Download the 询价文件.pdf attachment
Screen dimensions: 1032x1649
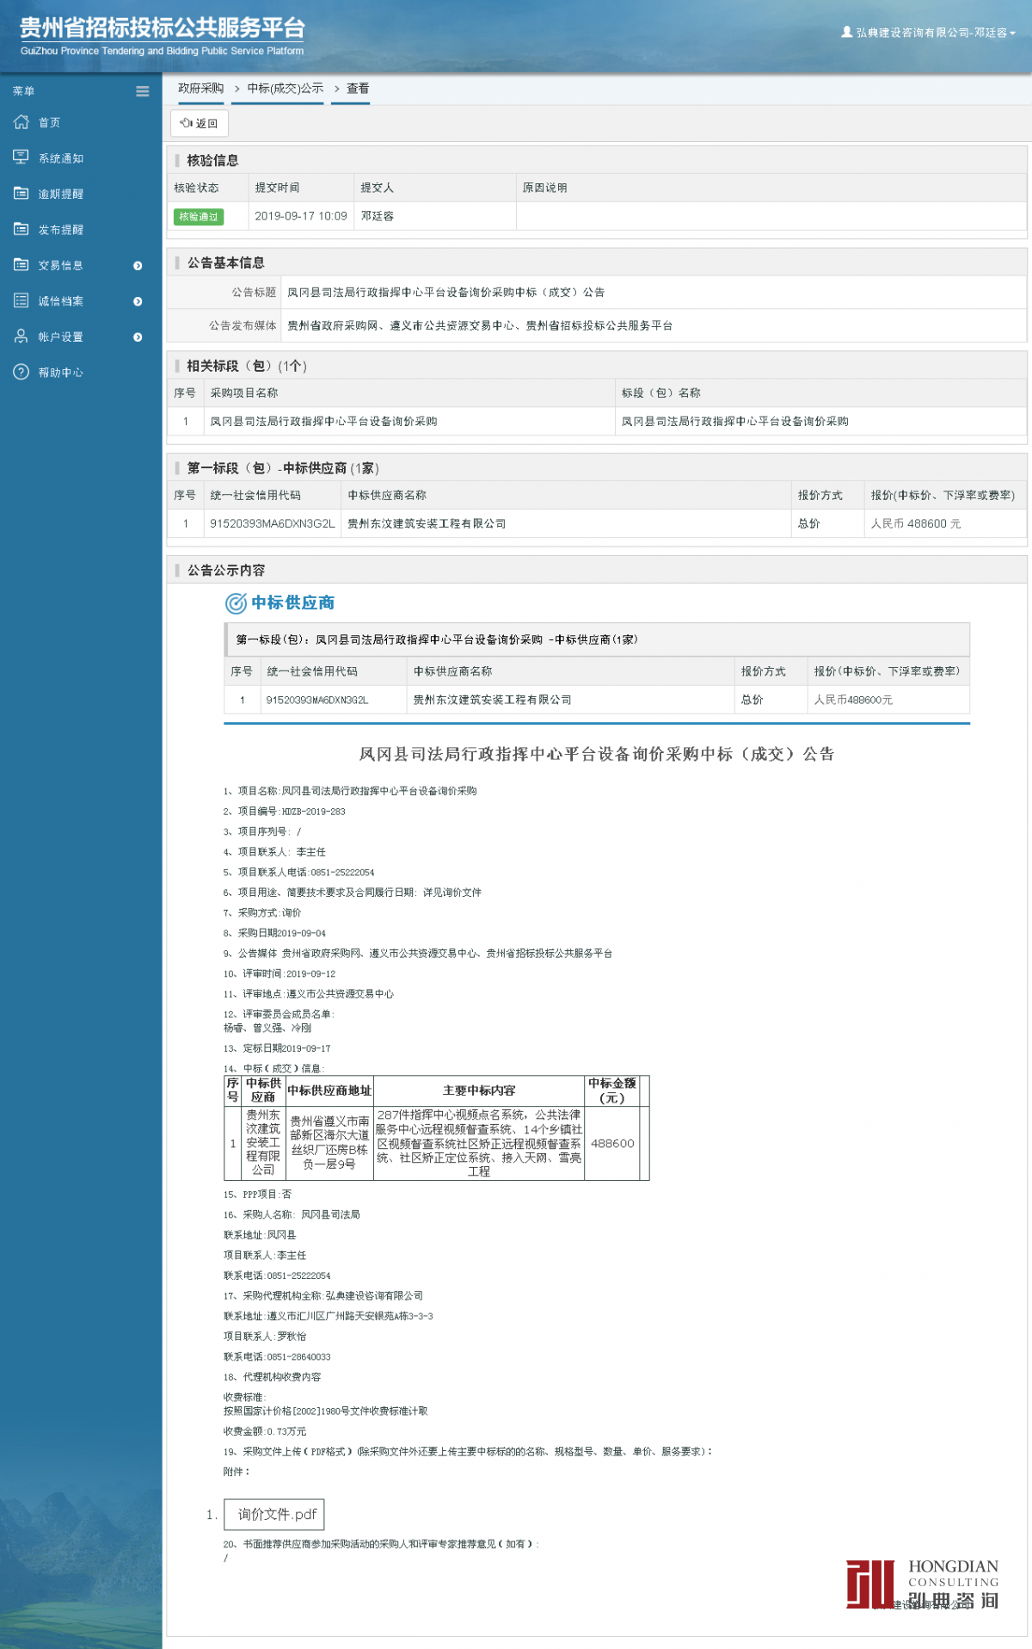274,1514
